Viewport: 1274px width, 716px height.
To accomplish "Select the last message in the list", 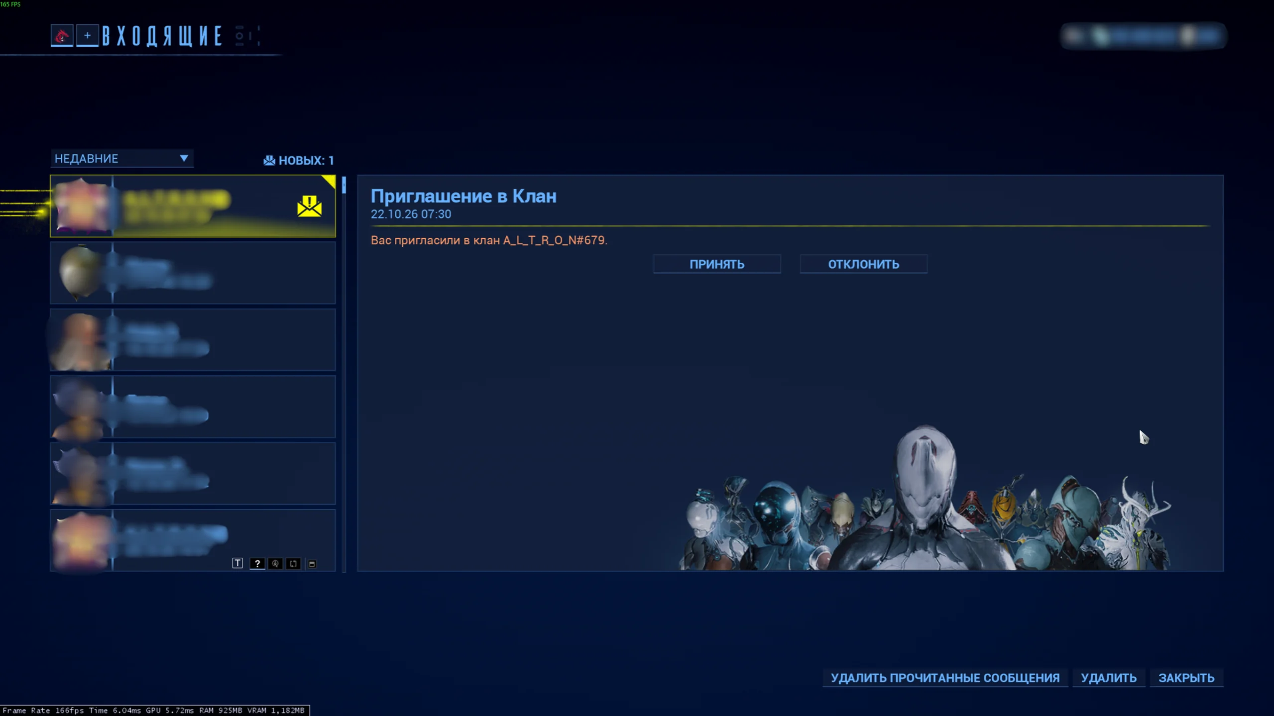I will (193, 540).
